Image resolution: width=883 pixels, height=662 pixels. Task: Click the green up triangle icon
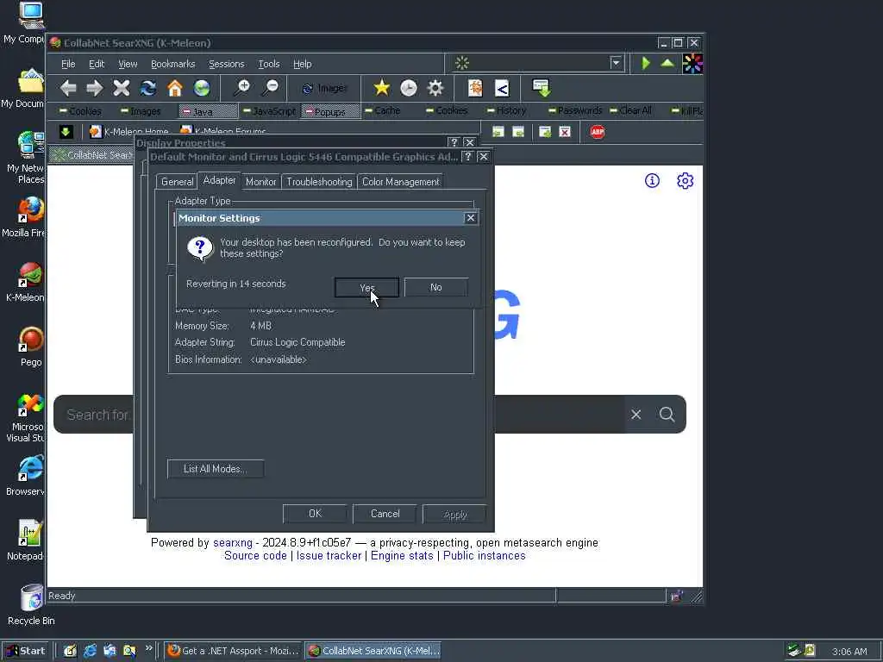[667, 63]
